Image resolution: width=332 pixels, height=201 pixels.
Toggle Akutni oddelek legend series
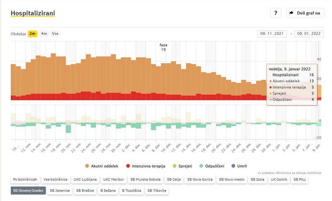click(x=99, y=166)
